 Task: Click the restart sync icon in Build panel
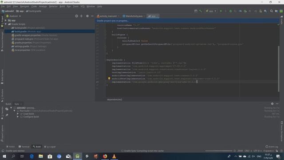7,109
